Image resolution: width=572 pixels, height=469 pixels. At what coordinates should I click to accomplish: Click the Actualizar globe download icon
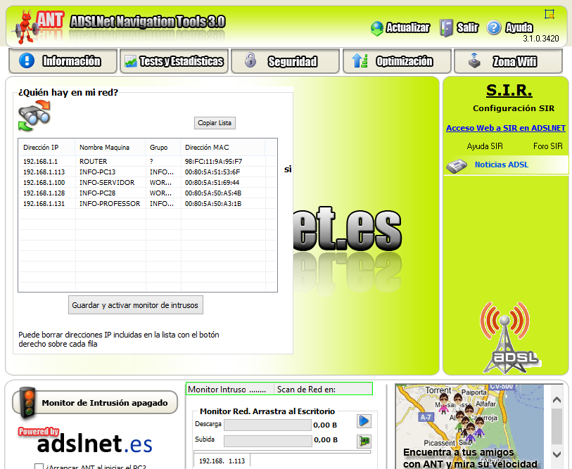pyautogui.click(x=377, y=28)
